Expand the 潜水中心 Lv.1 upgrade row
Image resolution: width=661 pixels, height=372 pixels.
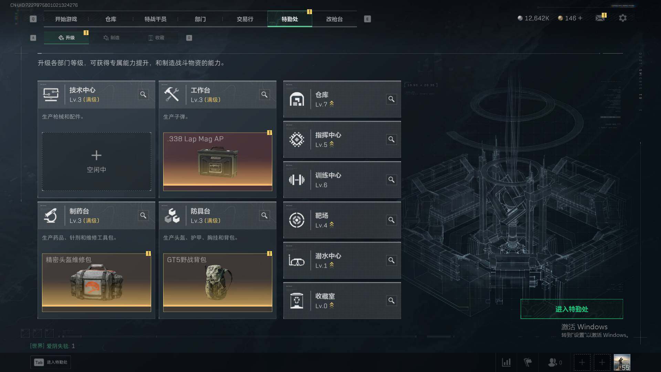342,260
